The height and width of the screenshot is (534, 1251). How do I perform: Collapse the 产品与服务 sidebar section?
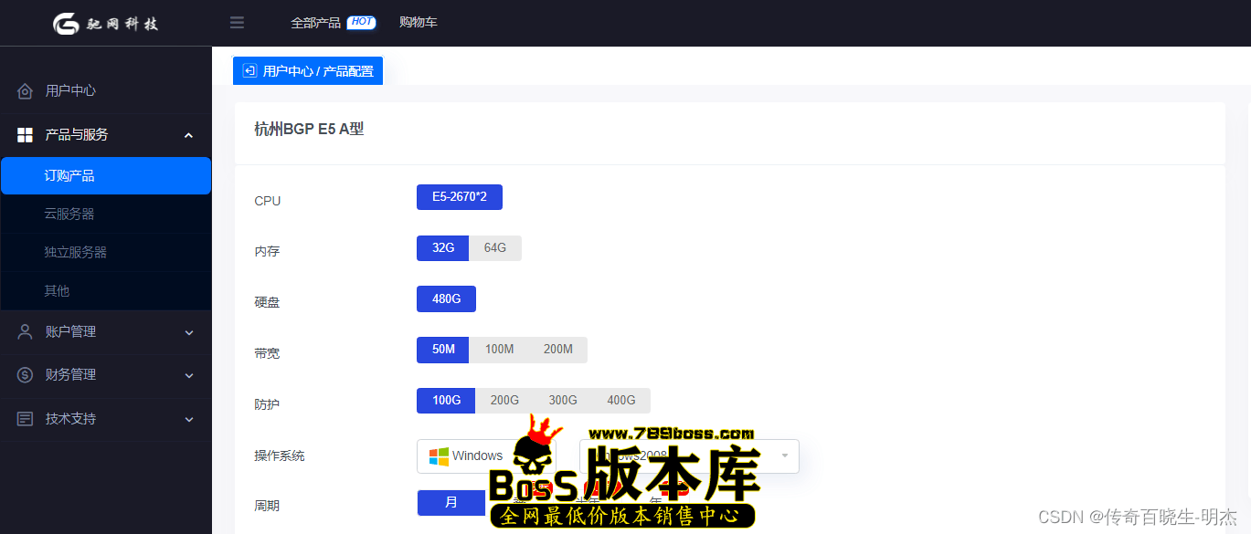[x=189, y=135]
